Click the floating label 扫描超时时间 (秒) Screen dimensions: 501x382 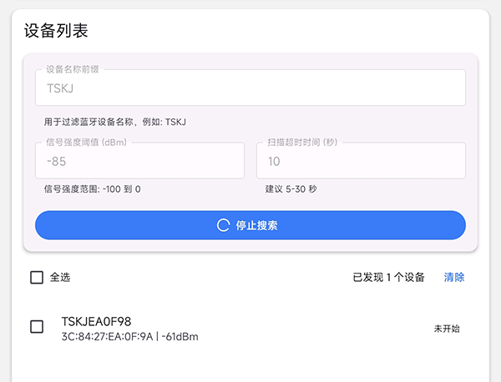[301, 143]
